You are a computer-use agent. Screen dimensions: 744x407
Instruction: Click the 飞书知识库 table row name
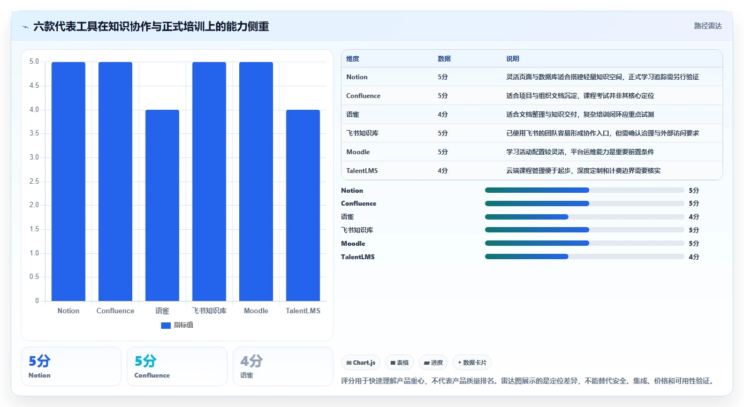point(362,133)
